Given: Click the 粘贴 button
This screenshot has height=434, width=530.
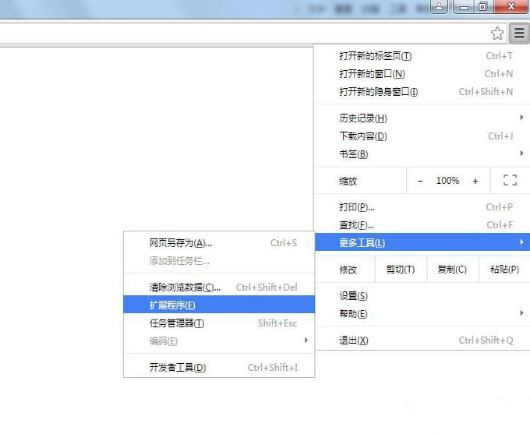Looking at the screenshot, I should [x=504, y=270].
